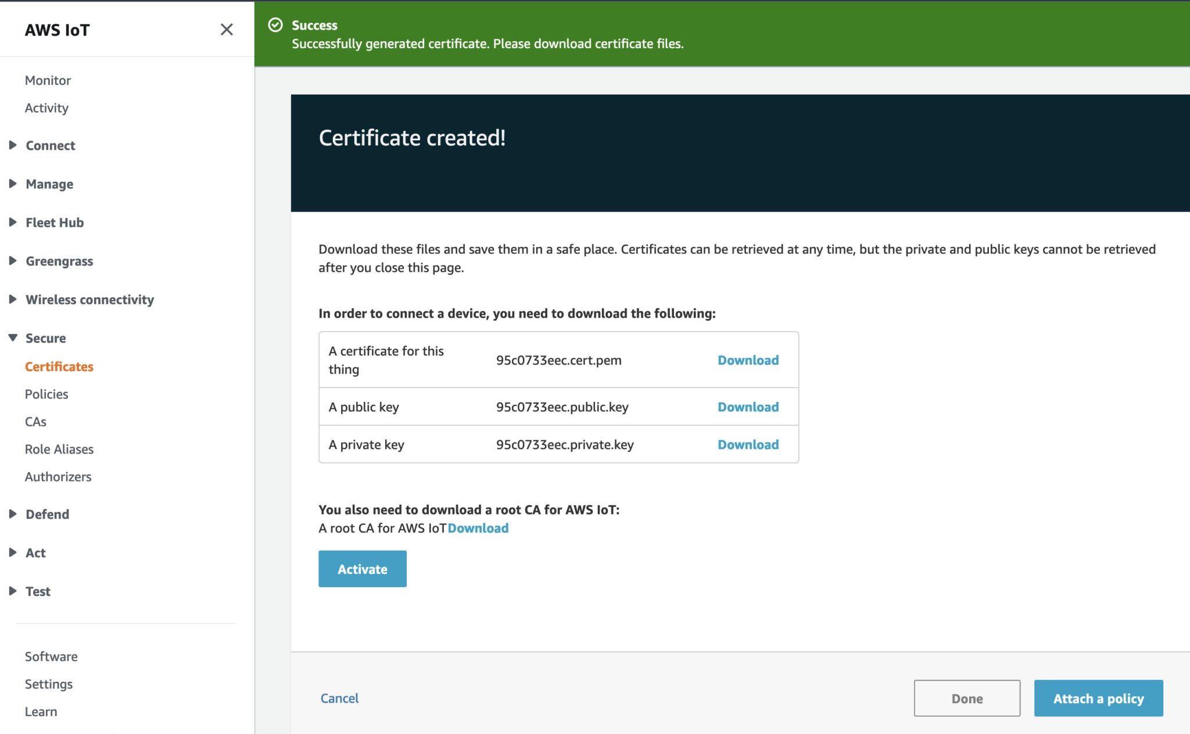Click the Done button
Screen dimensions: 1190x734
tap(967, 698)
